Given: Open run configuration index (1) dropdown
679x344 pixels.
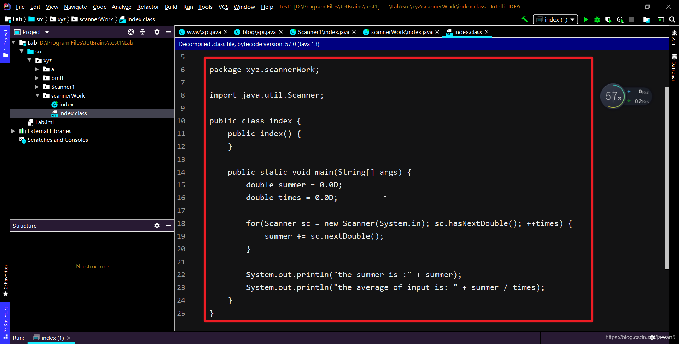Looking at the screenshot, I should point(556,19).
